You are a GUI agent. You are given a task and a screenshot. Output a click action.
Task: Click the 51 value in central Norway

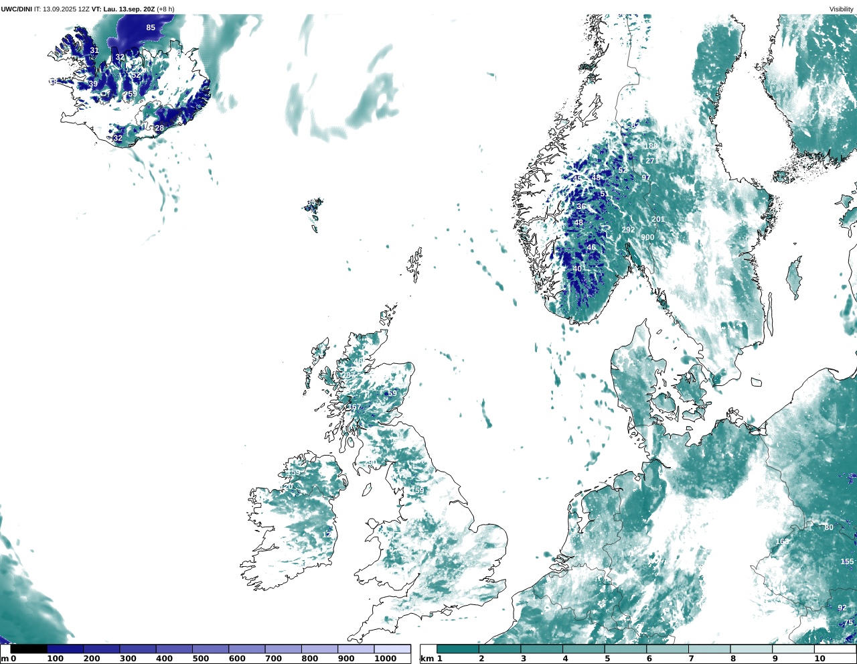click(x=603, y=194)
